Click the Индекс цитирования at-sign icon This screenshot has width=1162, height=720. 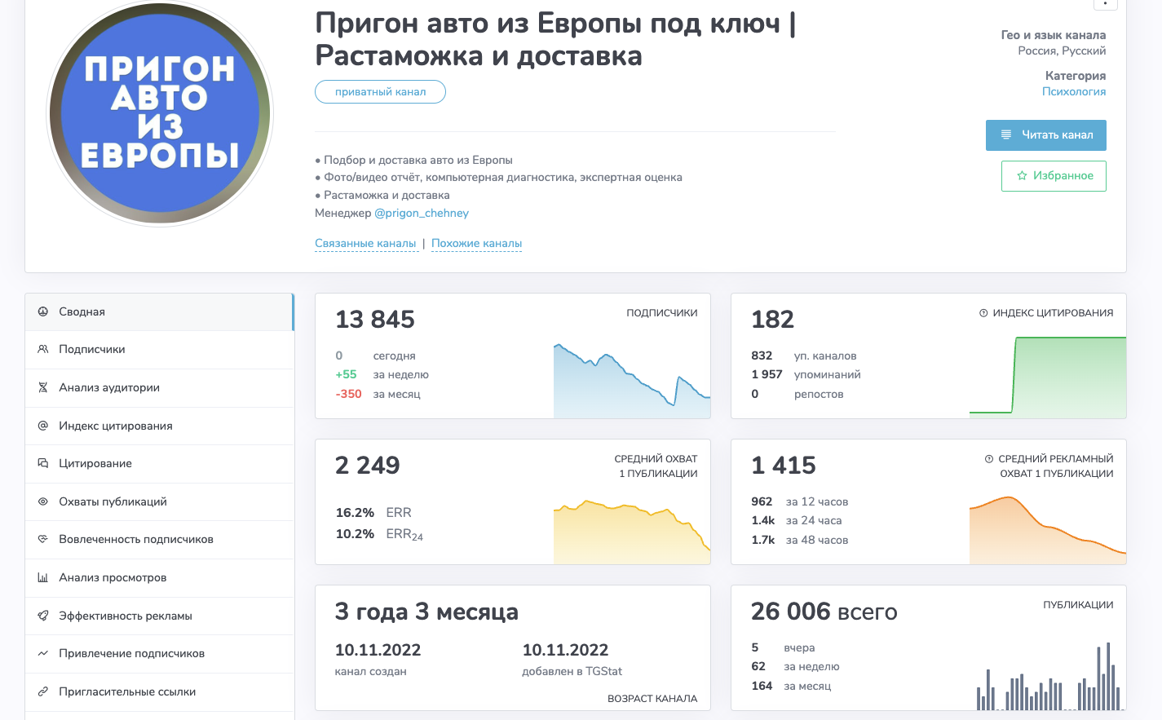coord(42,426)
